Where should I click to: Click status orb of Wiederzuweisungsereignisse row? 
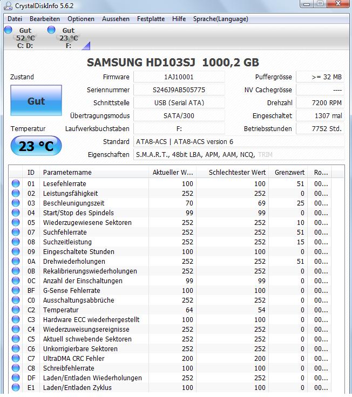pyautogui.click(x=16, y=329)
